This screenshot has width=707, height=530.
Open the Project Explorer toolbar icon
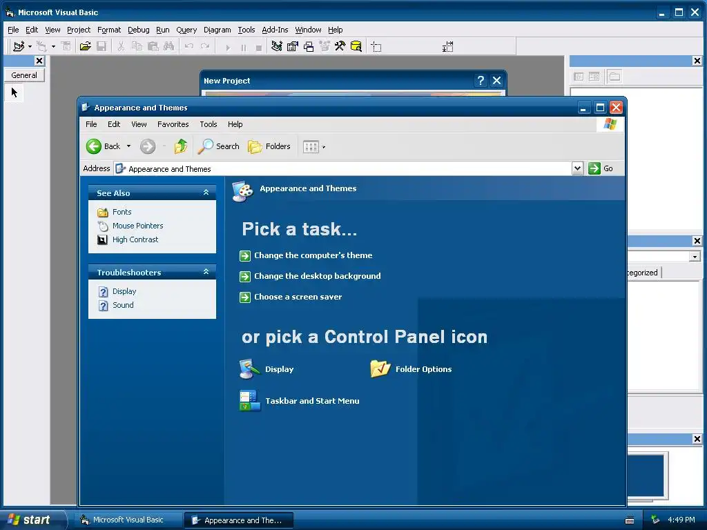(x=277, y=46)
